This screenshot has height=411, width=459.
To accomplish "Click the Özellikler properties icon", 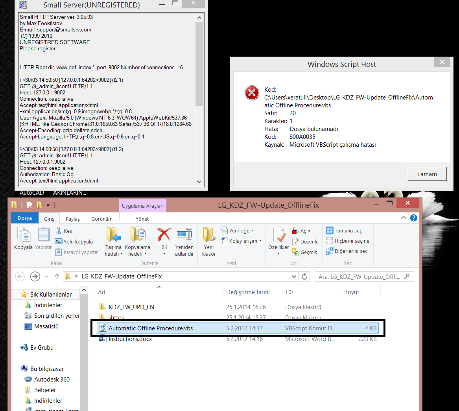I will pyautogui.click(x=279, y=235).
